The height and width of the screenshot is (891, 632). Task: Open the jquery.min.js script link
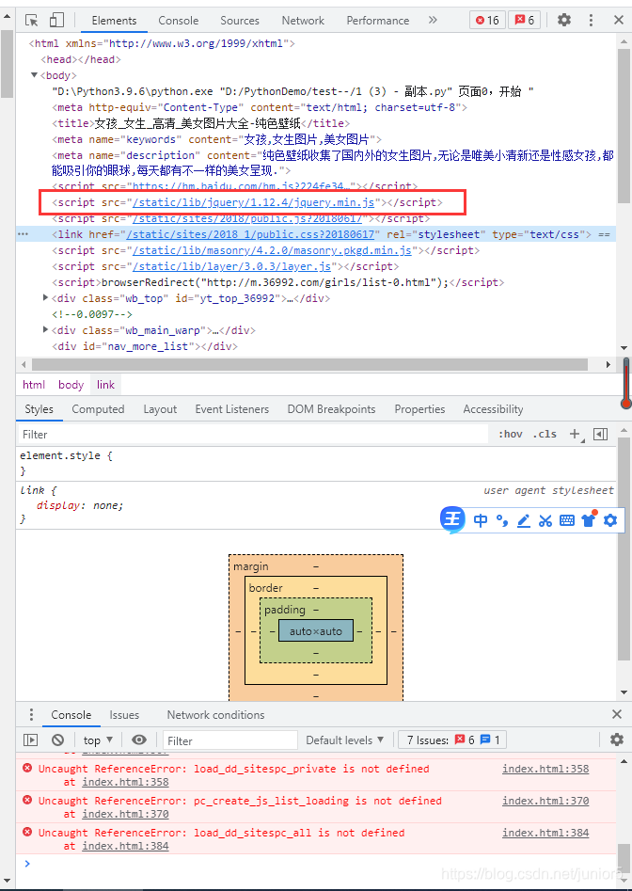[253, 202]
